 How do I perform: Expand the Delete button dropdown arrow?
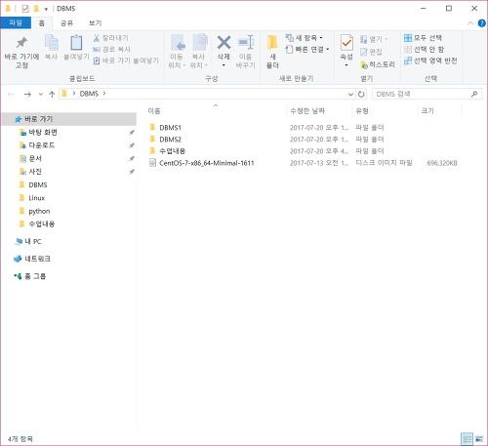tap(224, 65)
